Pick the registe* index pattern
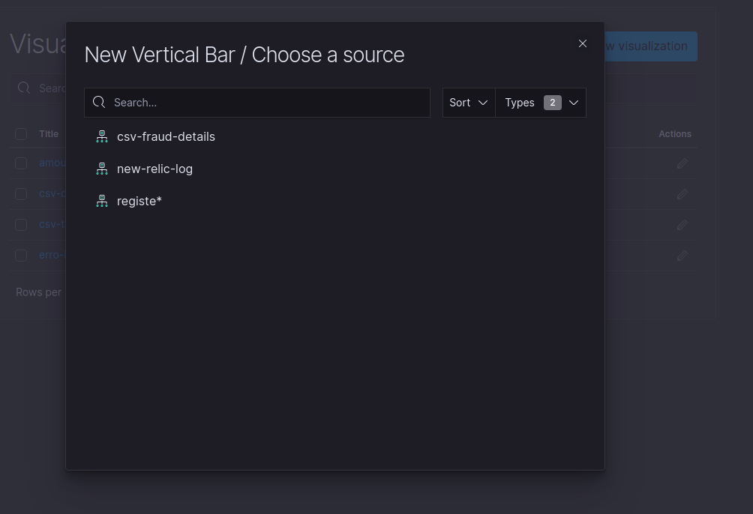Viewport: 753px width, 514px height. click(x=139, y=201)
